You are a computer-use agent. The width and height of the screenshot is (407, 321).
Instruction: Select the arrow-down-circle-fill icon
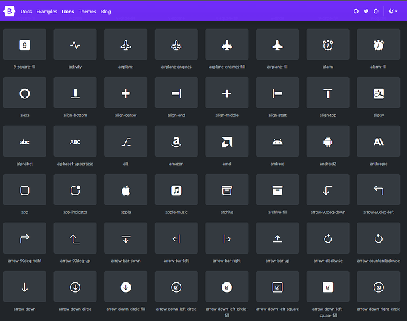coord(125,286)
